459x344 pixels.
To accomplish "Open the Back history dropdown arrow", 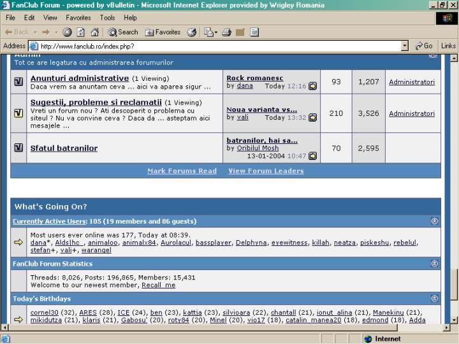I will [x=35, y=32].
